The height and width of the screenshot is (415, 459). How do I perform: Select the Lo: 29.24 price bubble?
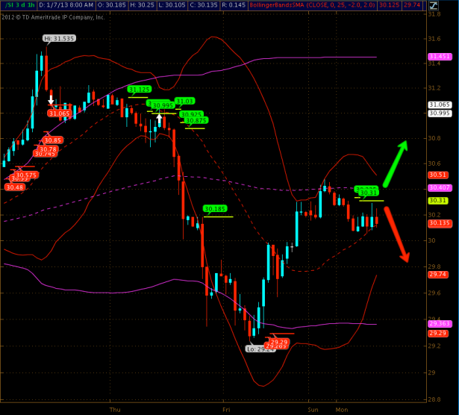261,349
